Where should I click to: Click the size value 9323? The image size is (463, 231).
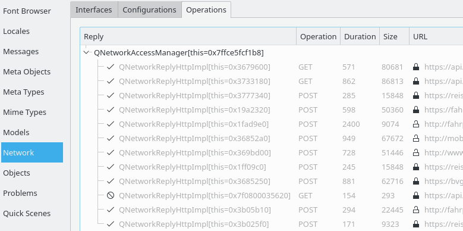click(390, 224)
